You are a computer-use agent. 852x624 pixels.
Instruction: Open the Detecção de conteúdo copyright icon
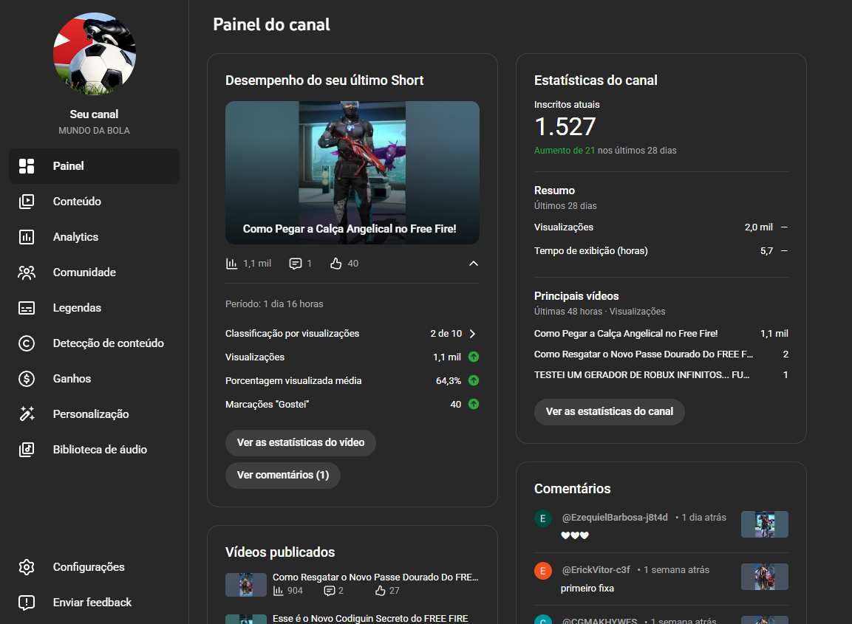27,343
